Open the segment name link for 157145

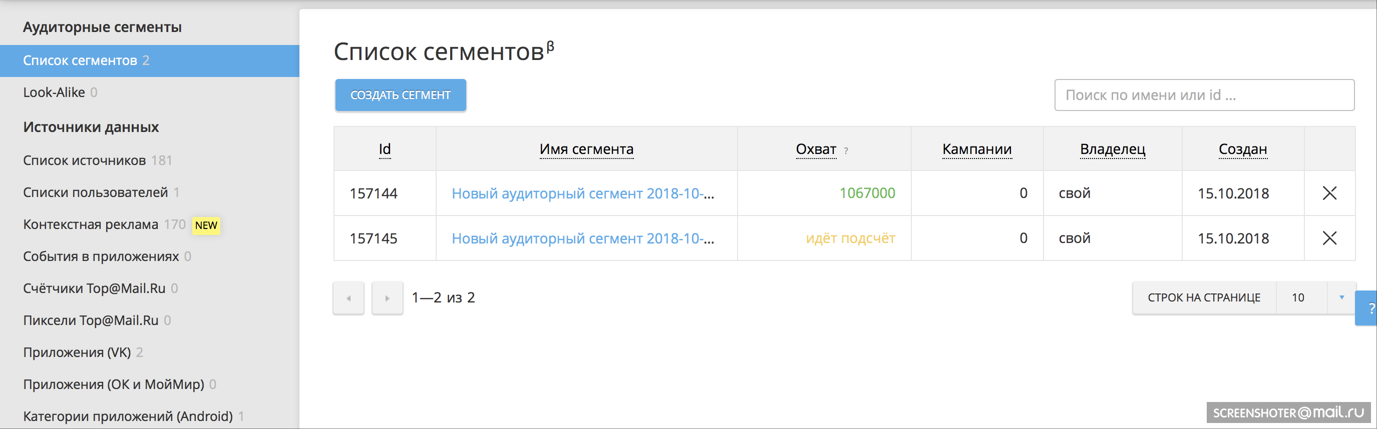click(x=583, y=238)
